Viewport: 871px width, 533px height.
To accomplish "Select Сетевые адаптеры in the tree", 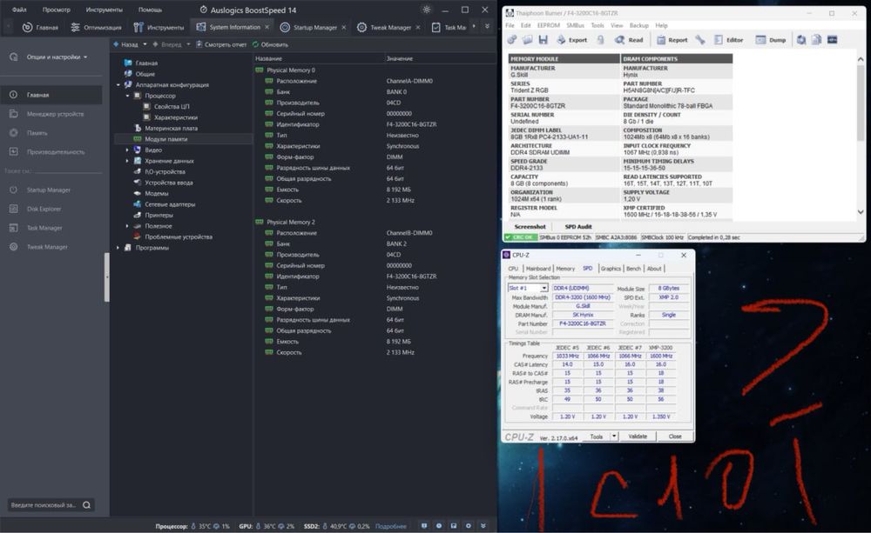I will 170,204.
